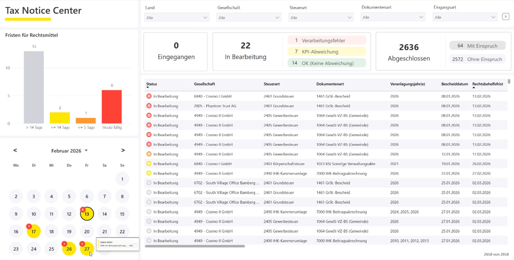Go to previous month in calendar
514x260 pixels.
(x=15, y=150)
